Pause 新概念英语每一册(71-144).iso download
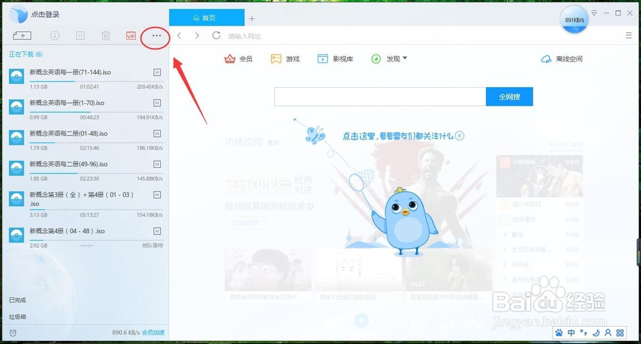The width and height of the screenshot is (641, 344). tap(157, 72)
